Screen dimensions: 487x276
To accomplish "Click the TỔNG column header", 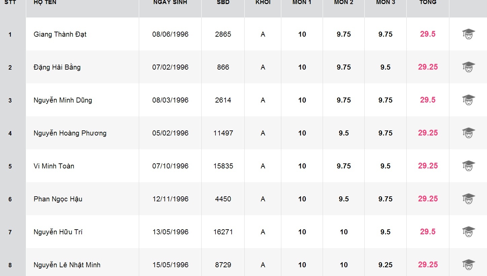I will coord(428,3).
